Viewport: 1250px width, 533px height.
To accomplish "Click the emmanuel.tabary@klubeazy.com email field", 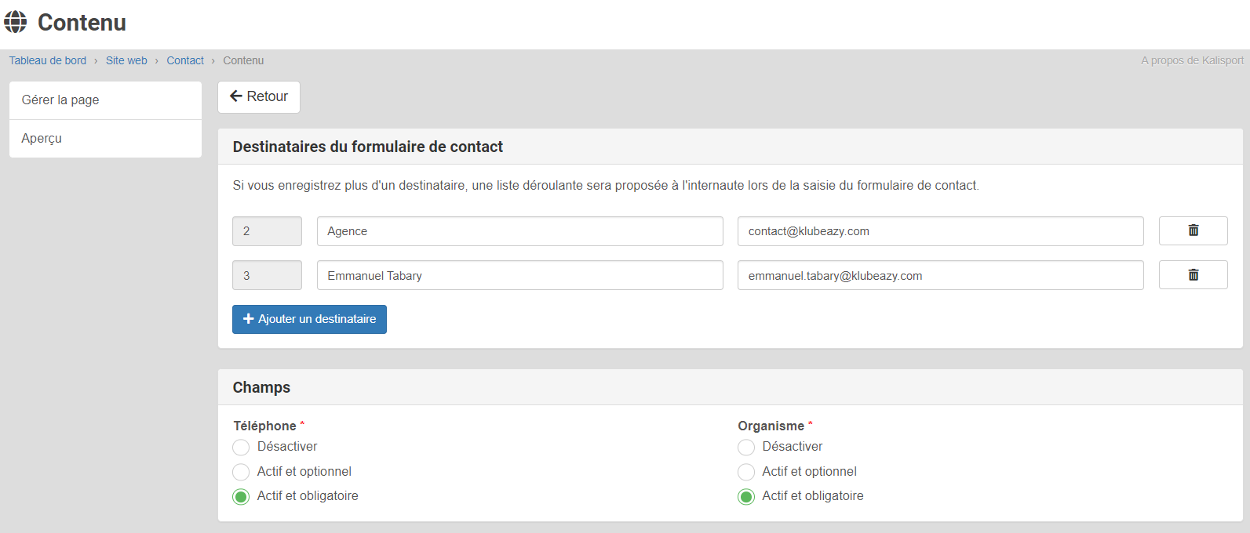I will [940, 276].
